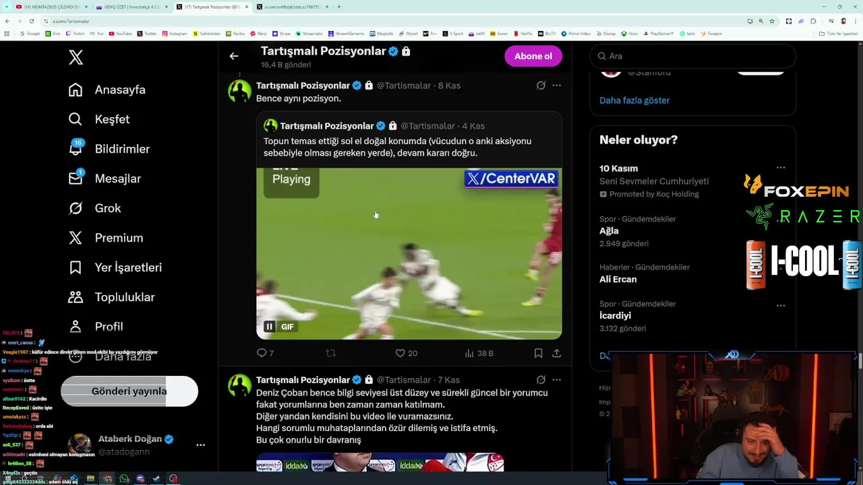Click the repost icon under the GIF post
The image size is (863, 485).
[330, 353]
